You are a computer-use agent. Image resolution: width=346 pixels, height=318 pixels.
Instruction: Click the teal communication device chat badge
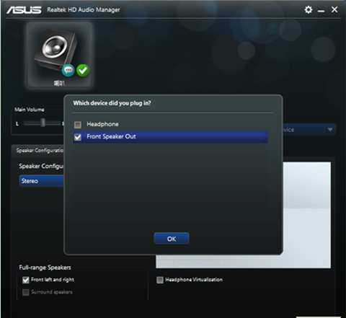pos(68,71)
